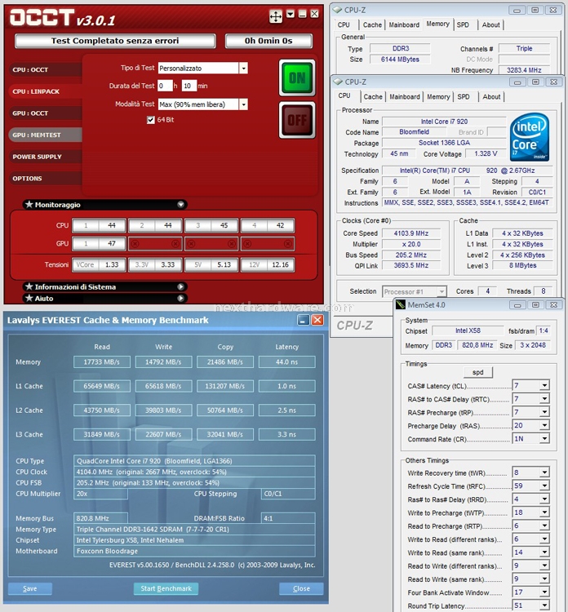Toggle the 64 Bit checkbox
The width and height of the screenshot is (568, 612).
point(151,120)
